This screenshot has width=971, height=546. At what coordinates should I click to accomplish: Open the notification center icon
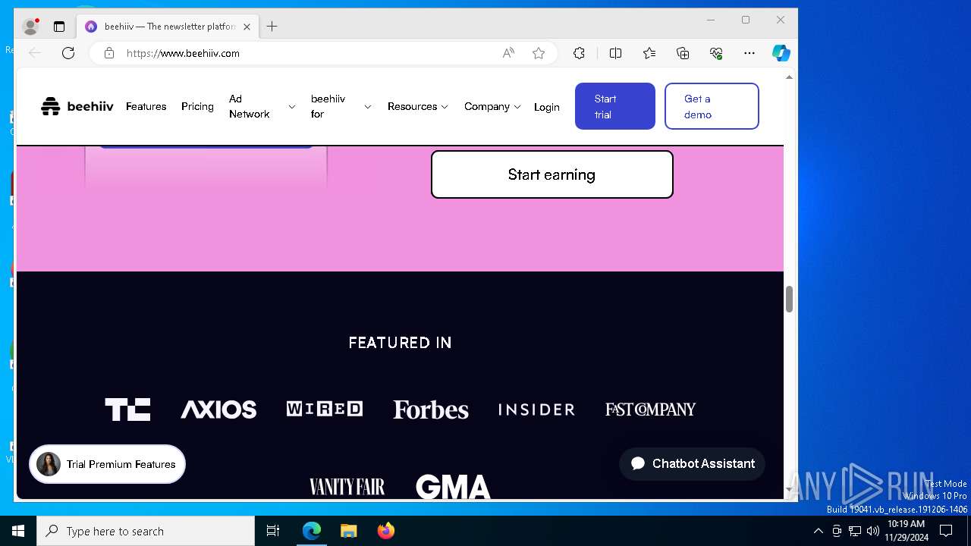point(946,531)
